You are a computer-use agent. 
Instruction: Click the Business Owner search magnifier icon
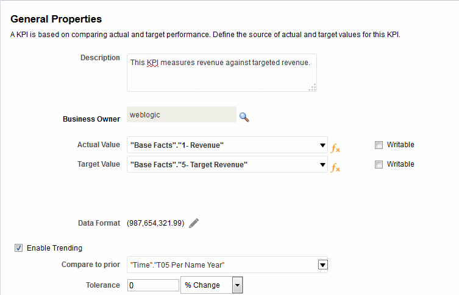click(244, 117)
